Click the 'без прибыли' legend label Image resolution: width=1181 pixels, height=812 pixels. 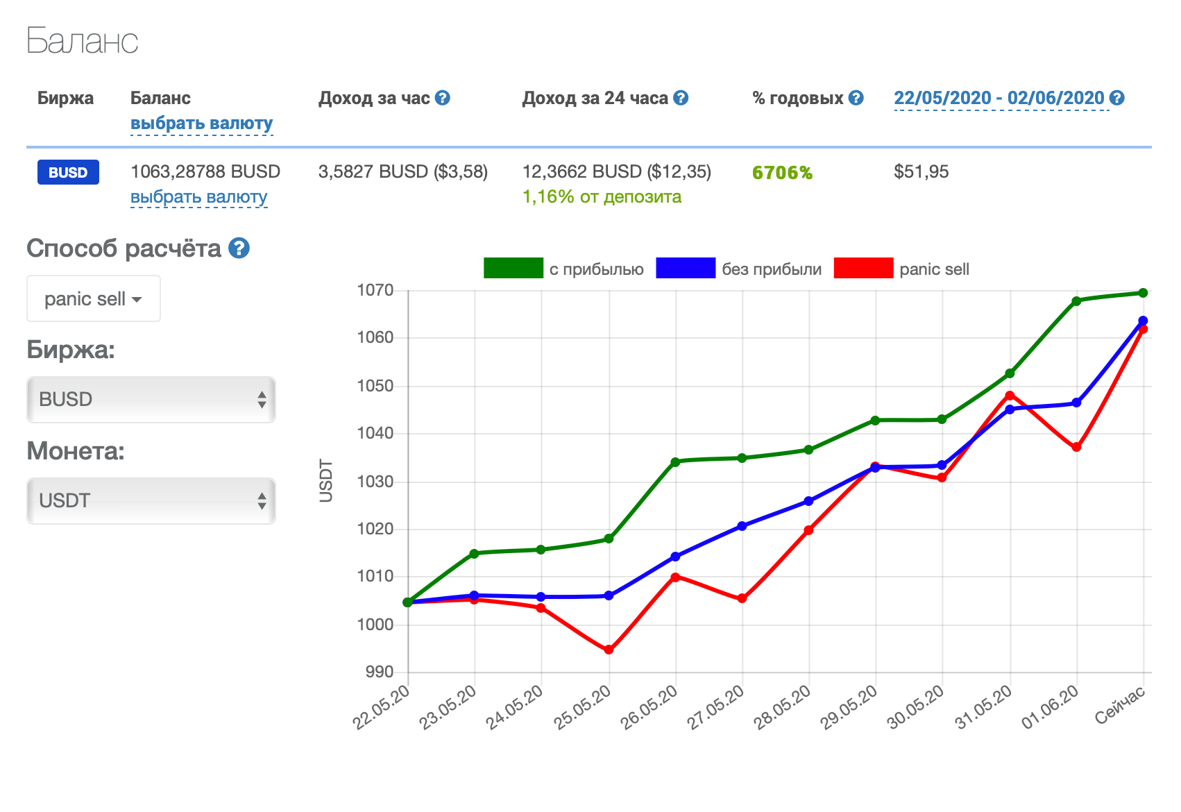(772, 269)
